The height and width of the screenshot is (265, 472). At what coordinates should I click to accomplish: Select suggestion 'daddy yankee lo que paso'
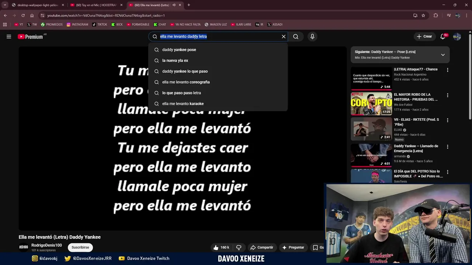point(218,71)
